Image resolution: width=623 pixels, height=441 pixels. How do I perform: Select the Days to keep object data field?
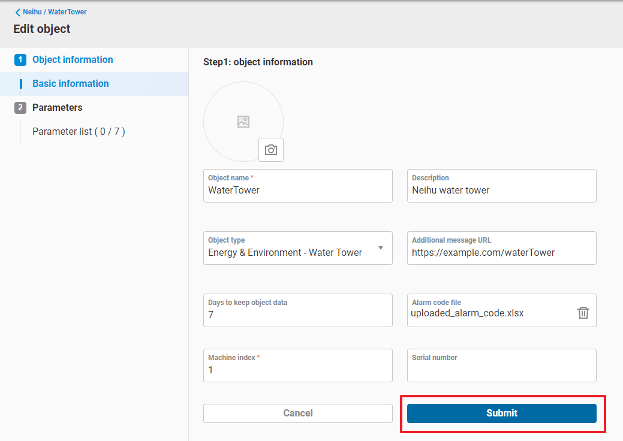point(297,315)
